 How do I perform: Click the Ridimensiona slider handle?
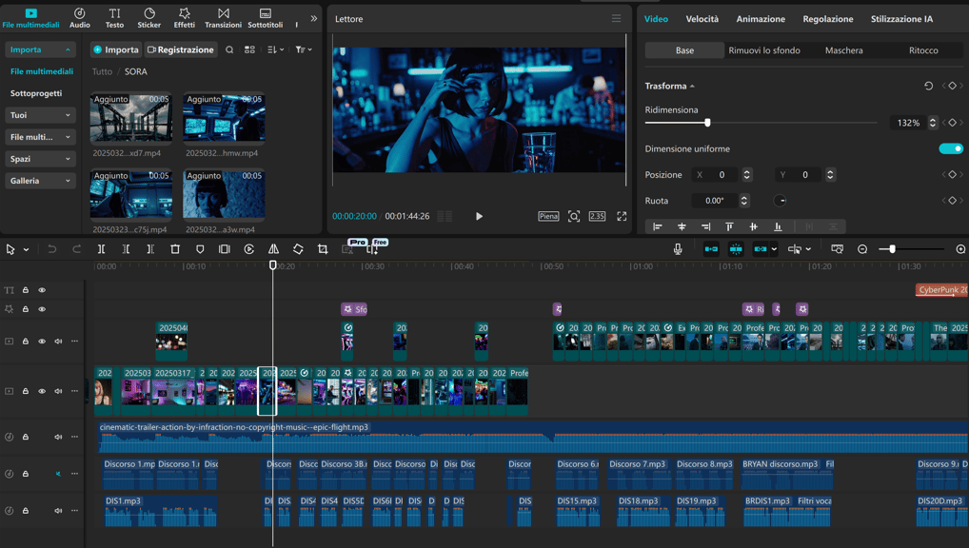707,123
